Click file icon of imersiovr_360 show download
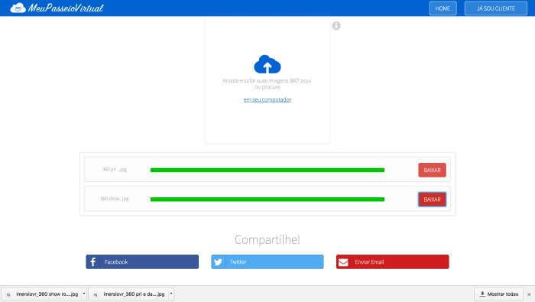Viewport: 535px width, 302px height. 8,294
